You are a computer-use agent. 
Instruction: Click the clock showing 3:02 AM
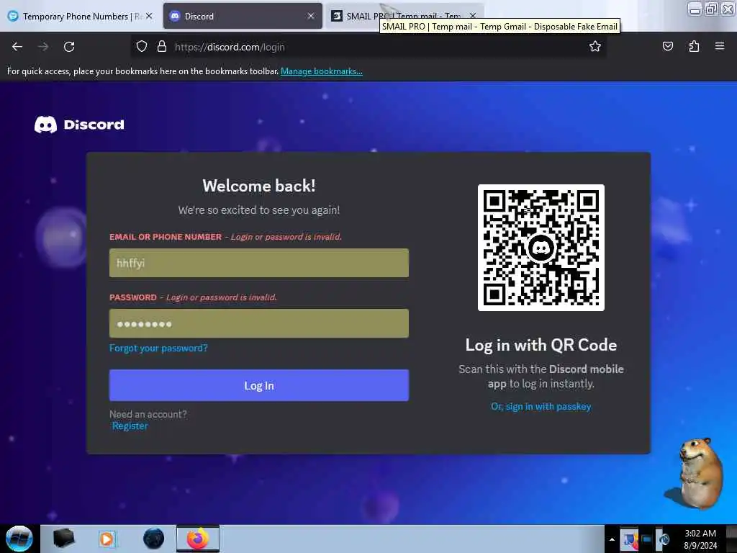coord(700,539)
